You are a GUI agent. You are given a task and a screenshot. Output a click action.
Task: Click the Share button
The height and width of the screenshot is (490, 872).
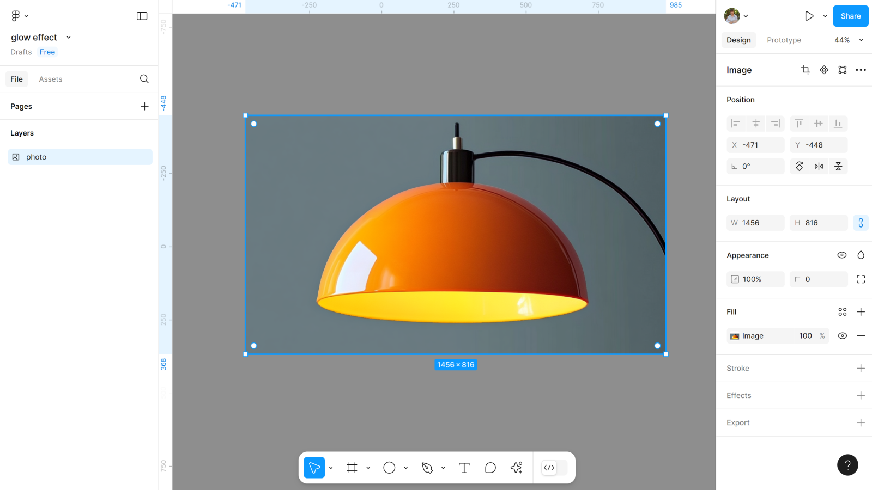[x=850, y=16]
